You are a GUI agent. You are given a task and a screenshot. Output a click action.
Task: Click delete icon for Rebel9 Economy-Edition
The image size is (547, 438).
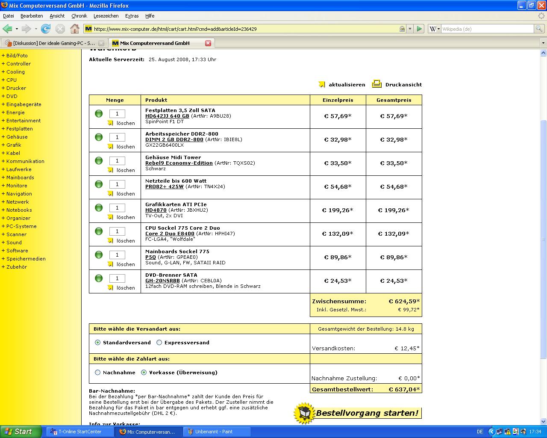point(111,170)
